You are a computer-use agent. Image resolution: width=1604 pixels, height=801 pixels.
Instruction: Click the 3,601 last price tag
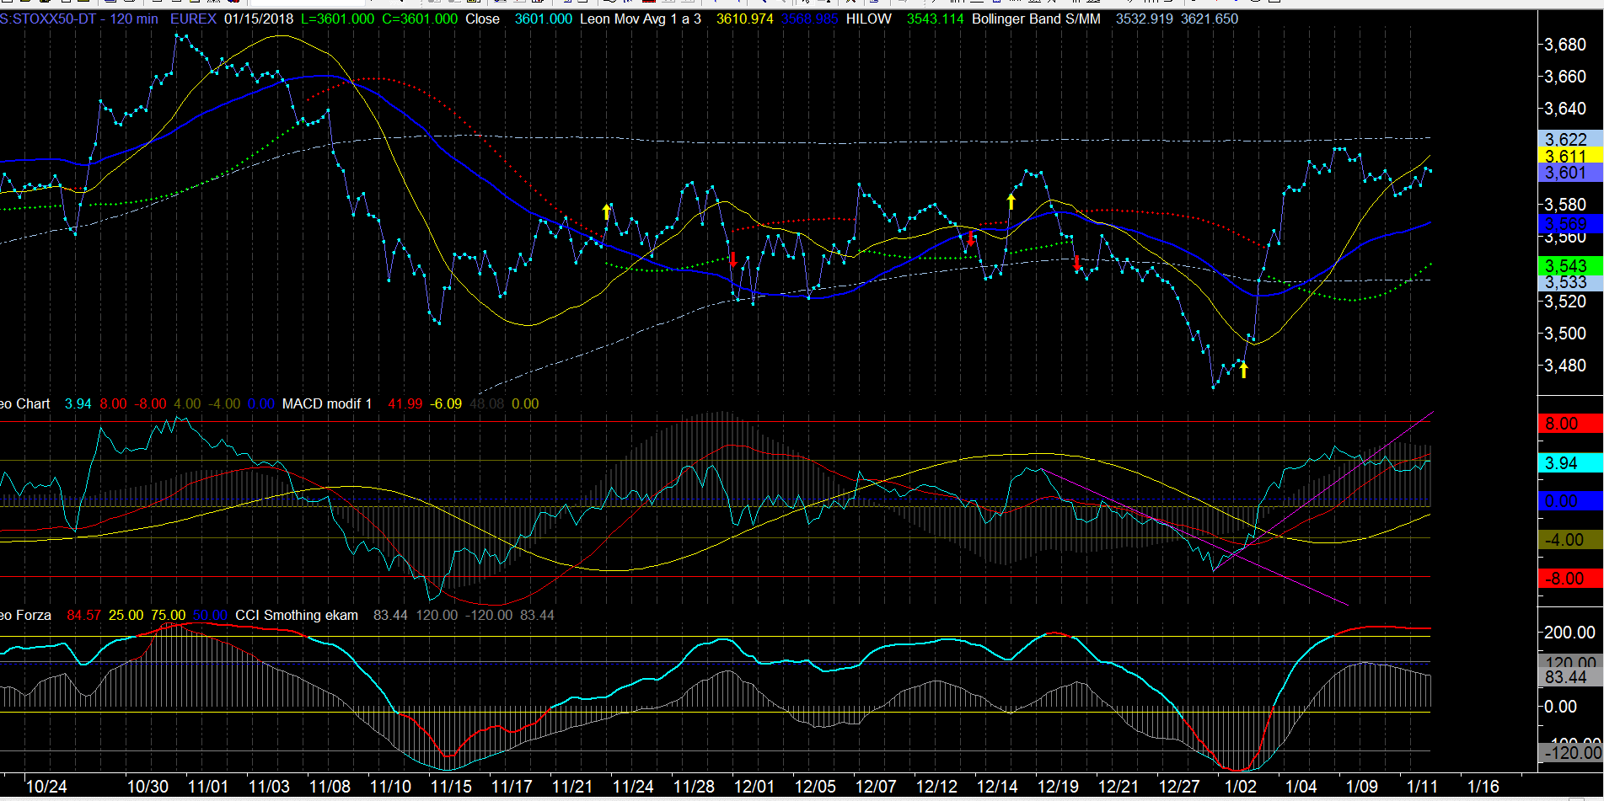[1571, 173]
